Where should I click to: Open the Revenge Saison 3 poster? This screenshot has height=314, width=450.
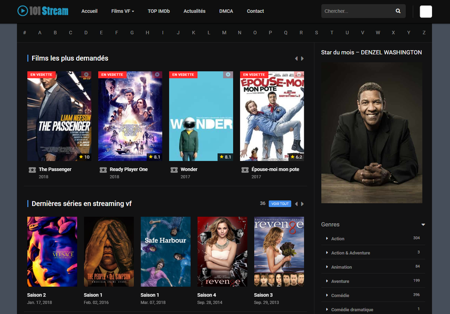pos(279,252)
